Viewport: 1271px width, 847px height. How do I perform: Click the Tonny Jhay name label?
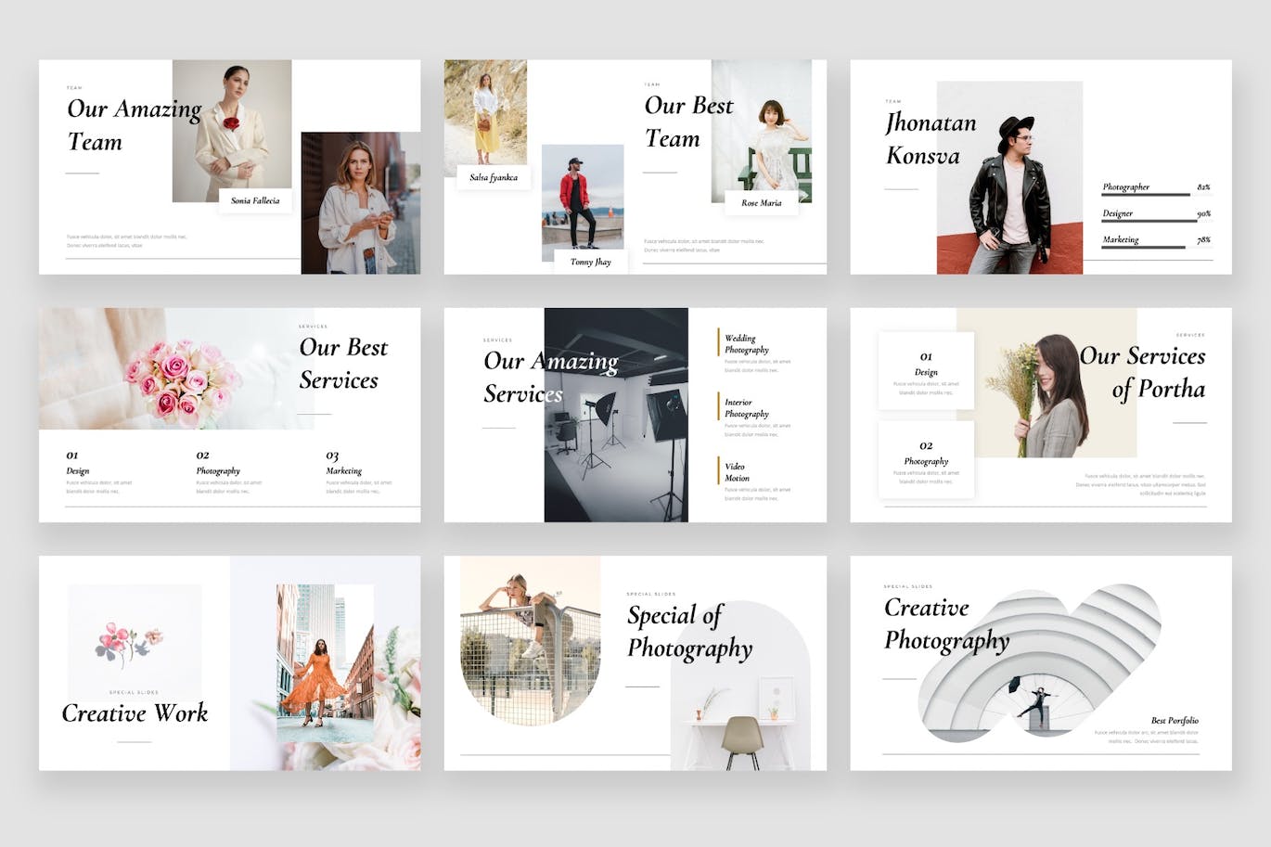tap(590, 262)
